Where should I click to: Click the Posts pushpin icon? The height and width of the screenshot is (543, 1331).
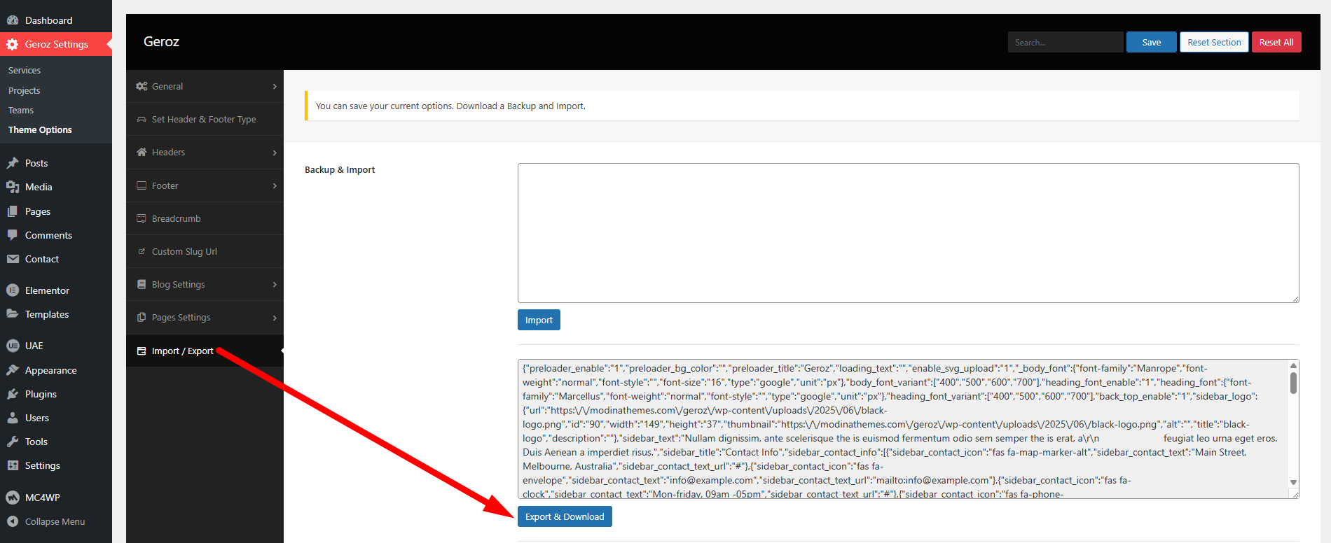tap(13, 163)
